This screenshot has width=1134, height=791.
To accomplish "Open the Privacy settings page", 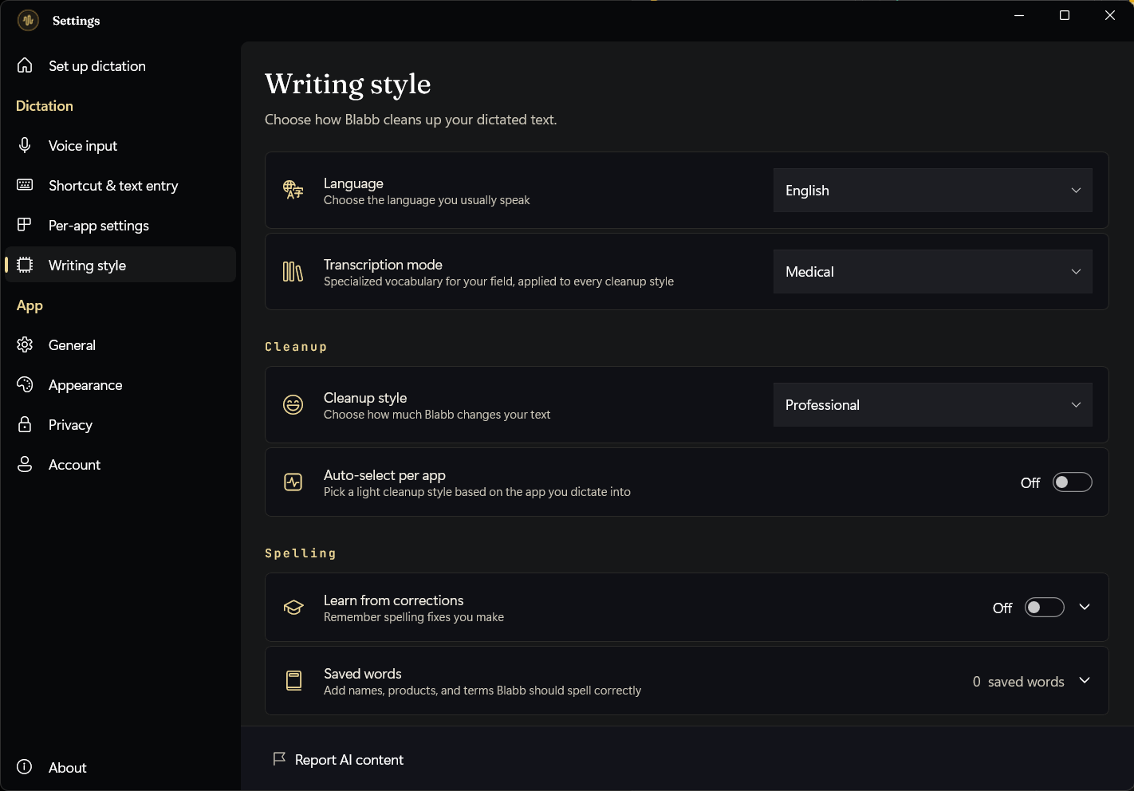I will [x=120, y=425].
